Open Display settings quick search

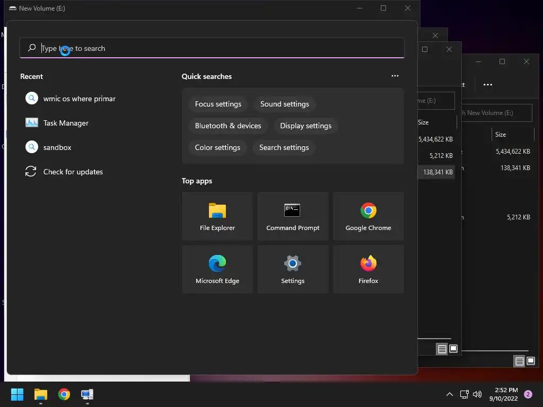(306, 126)
